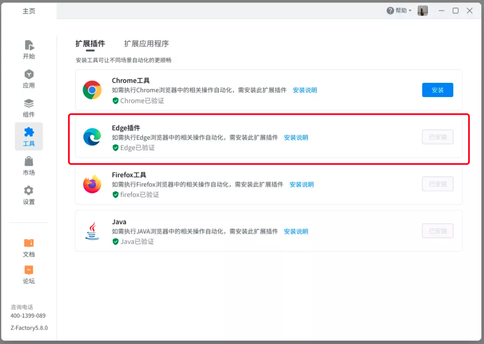Open the 组件 (Components) sidebar section
The image size is (484, 344).
tap(29, 108)
